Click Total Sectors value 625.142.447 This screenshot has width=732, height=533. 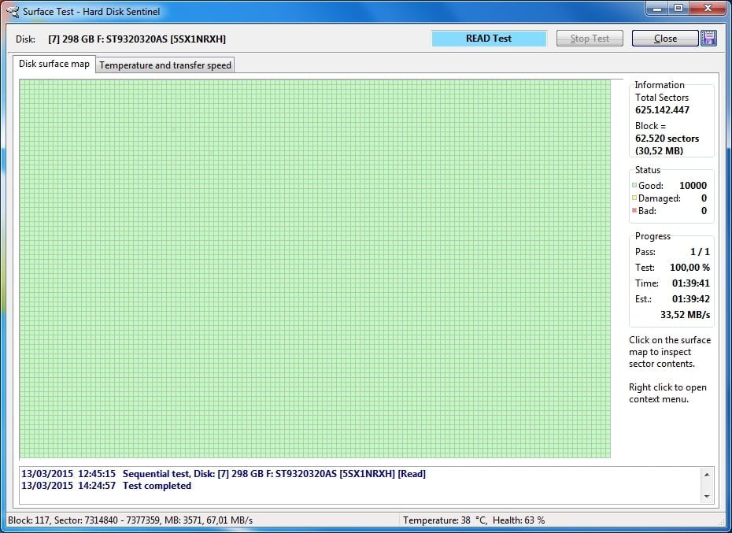click(662, 110)
